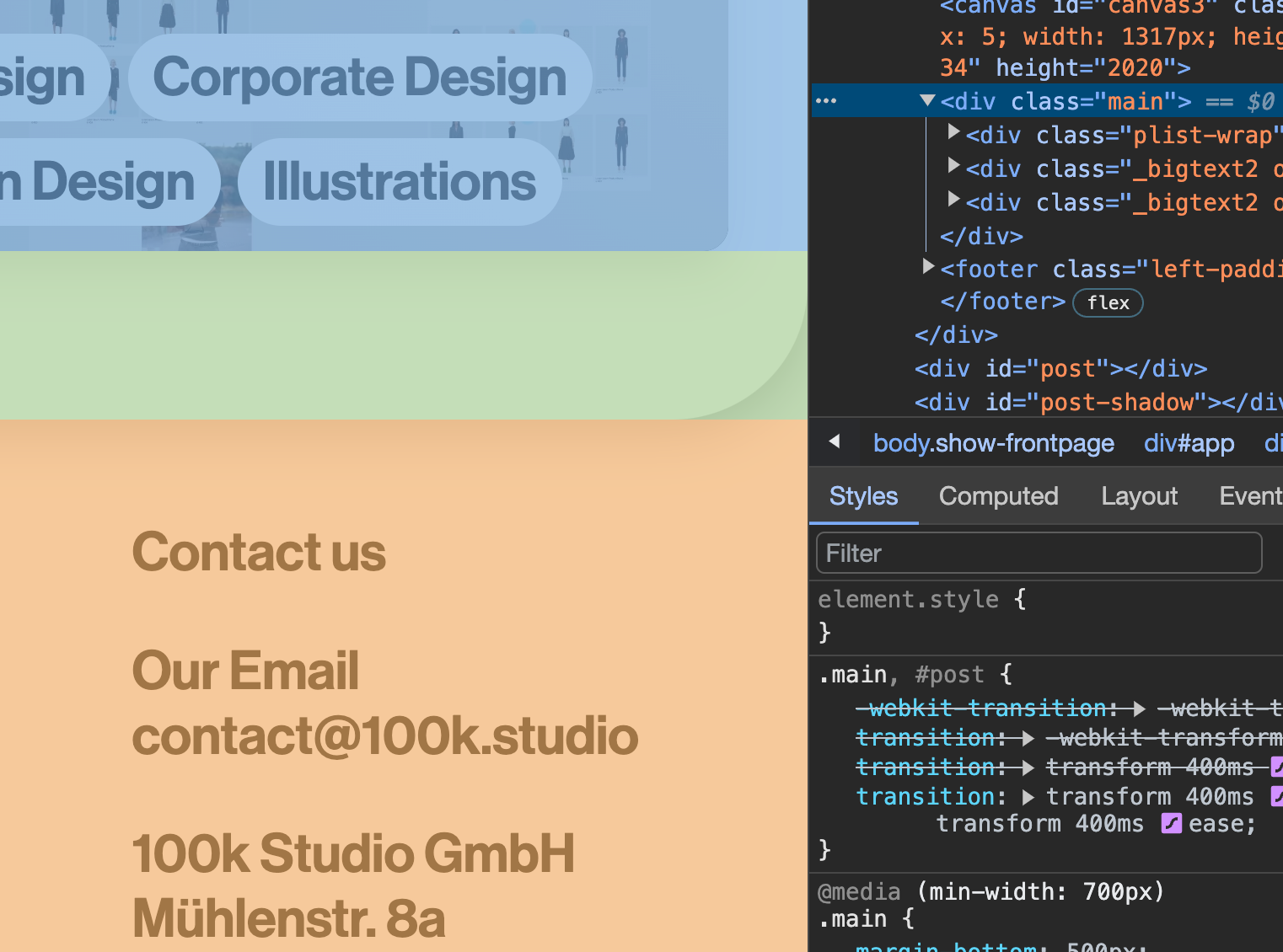Select the Styles tab
This screenshot has width=1283, height=952.
point(863,496)
